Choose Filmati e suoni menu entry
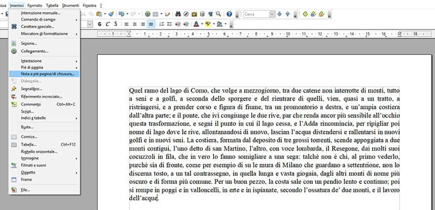Screen dimensions: 435x210 44,165
